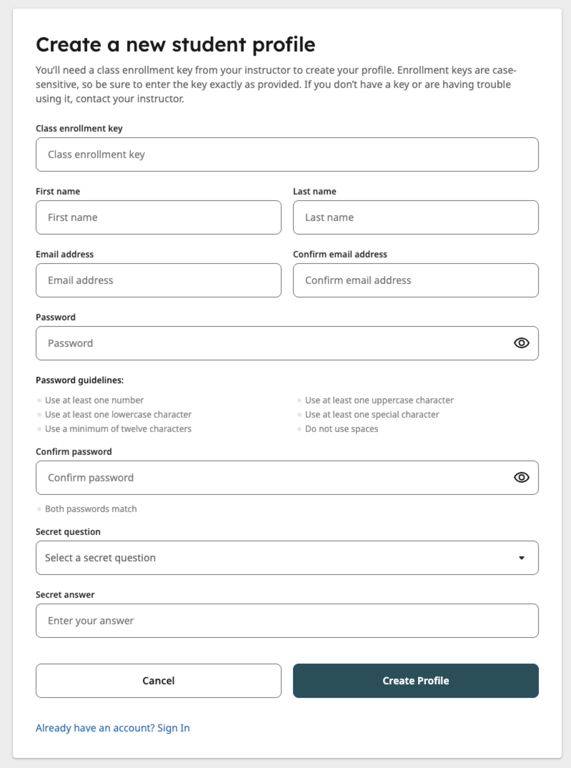The width and height of the screenshot is (571, 768).
Task: Show password using the eye icon
Action: [521, 343]
